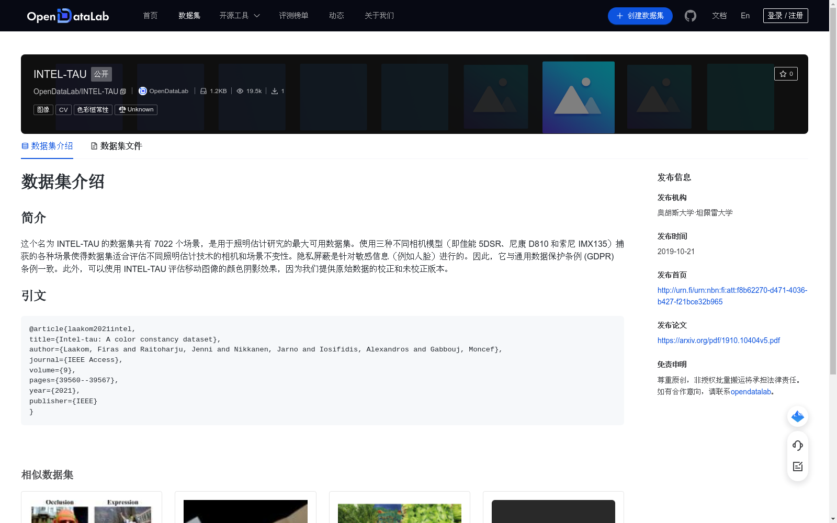837x523 pixels.
Task: Copy the OpenDataLab/INTEL-TAU path icon
Action: (123, 92)
